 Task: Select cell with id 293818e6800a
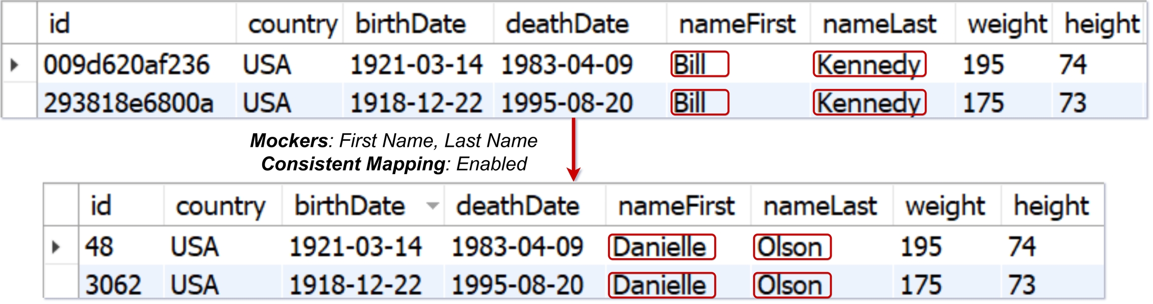(x=128, y=103)
